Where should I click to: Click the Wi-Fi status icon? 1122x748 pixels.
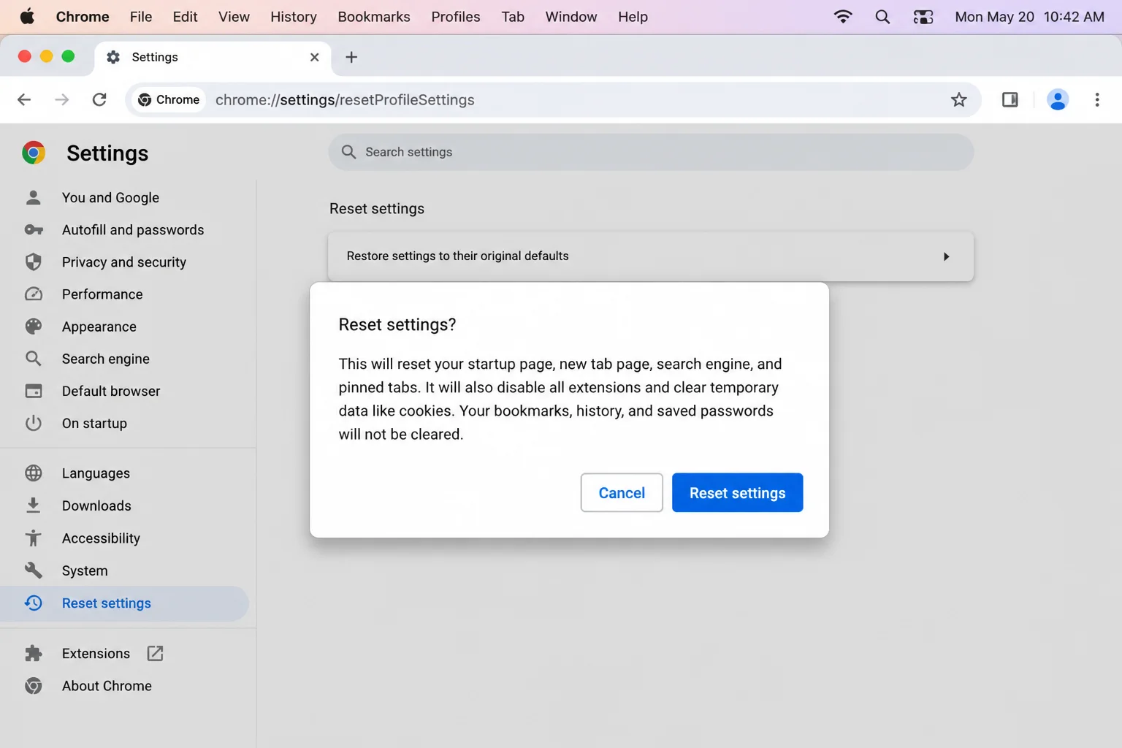(x=843, y=17)
